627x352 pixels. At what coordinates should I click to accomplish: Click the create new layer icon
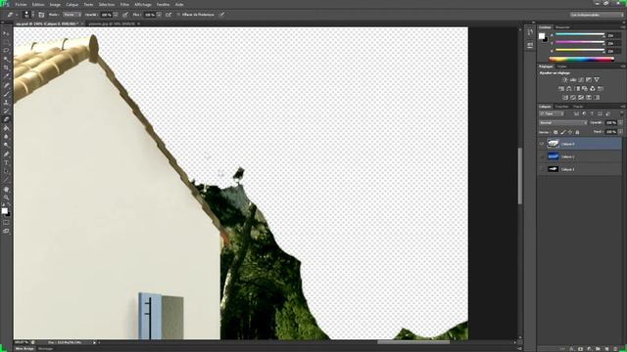click(607, 349)
